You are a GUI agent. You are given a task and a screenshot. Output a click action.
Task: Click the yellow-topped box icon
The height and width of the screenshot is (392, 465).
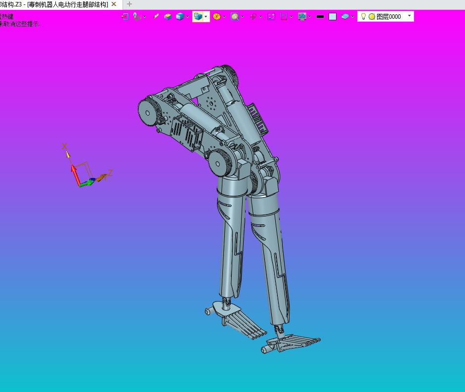tap(168, 16)
